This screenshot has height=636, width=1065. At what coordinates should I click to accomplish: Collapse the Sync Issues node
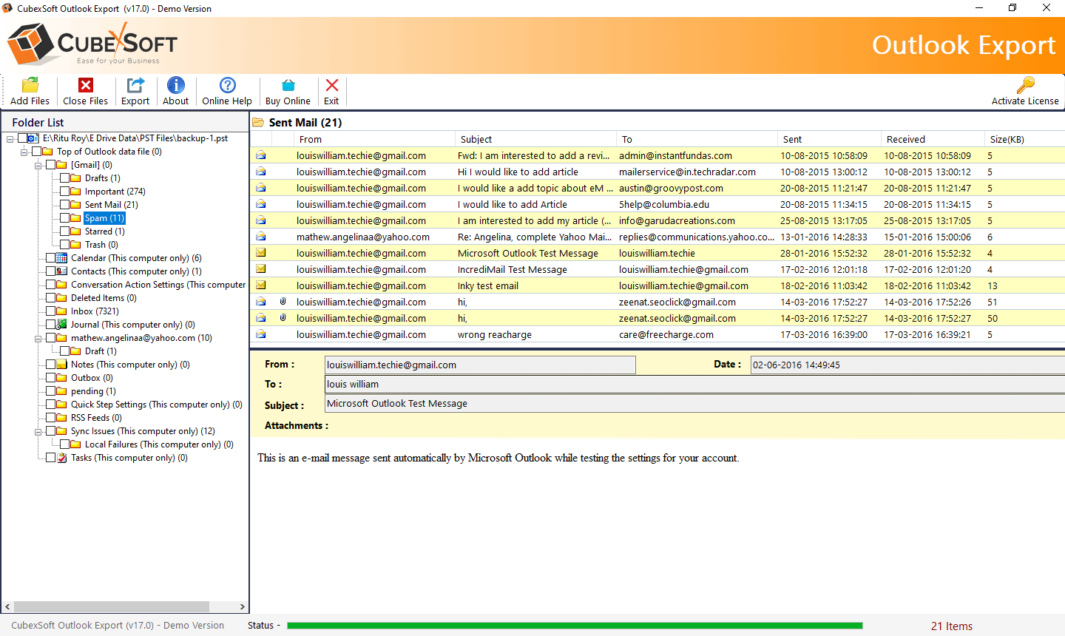tap(38, 431)
